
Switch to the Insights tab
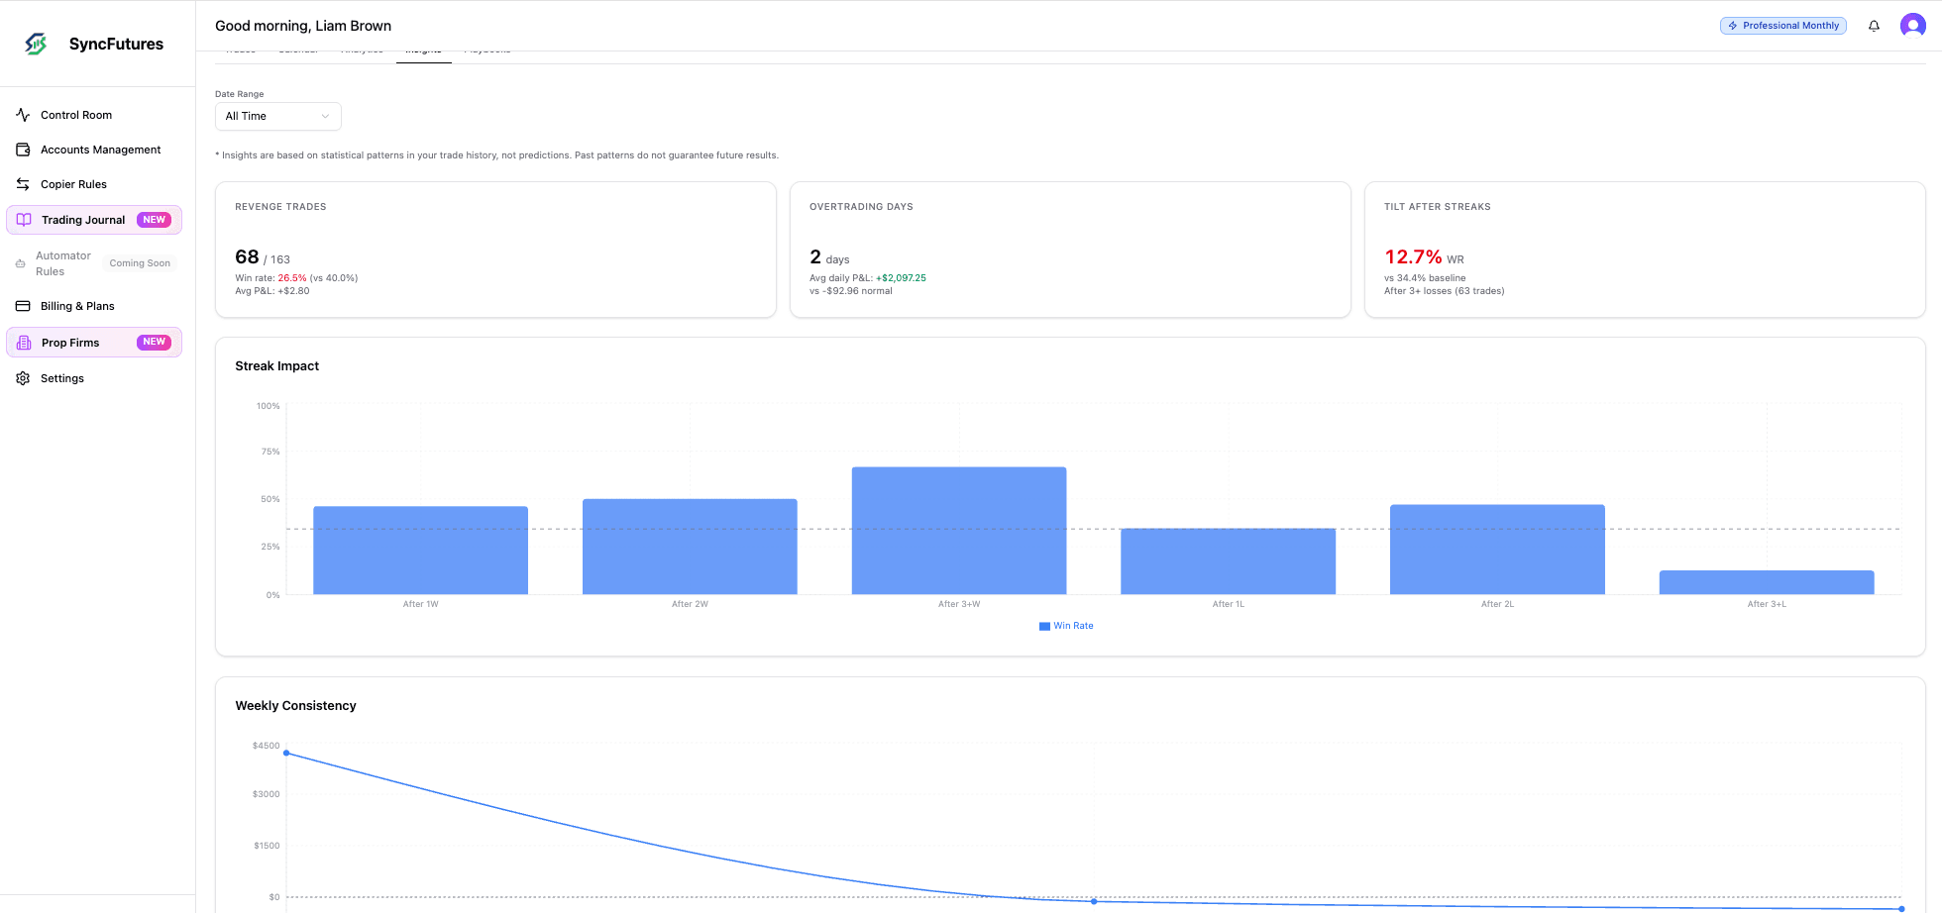[423, 48]
